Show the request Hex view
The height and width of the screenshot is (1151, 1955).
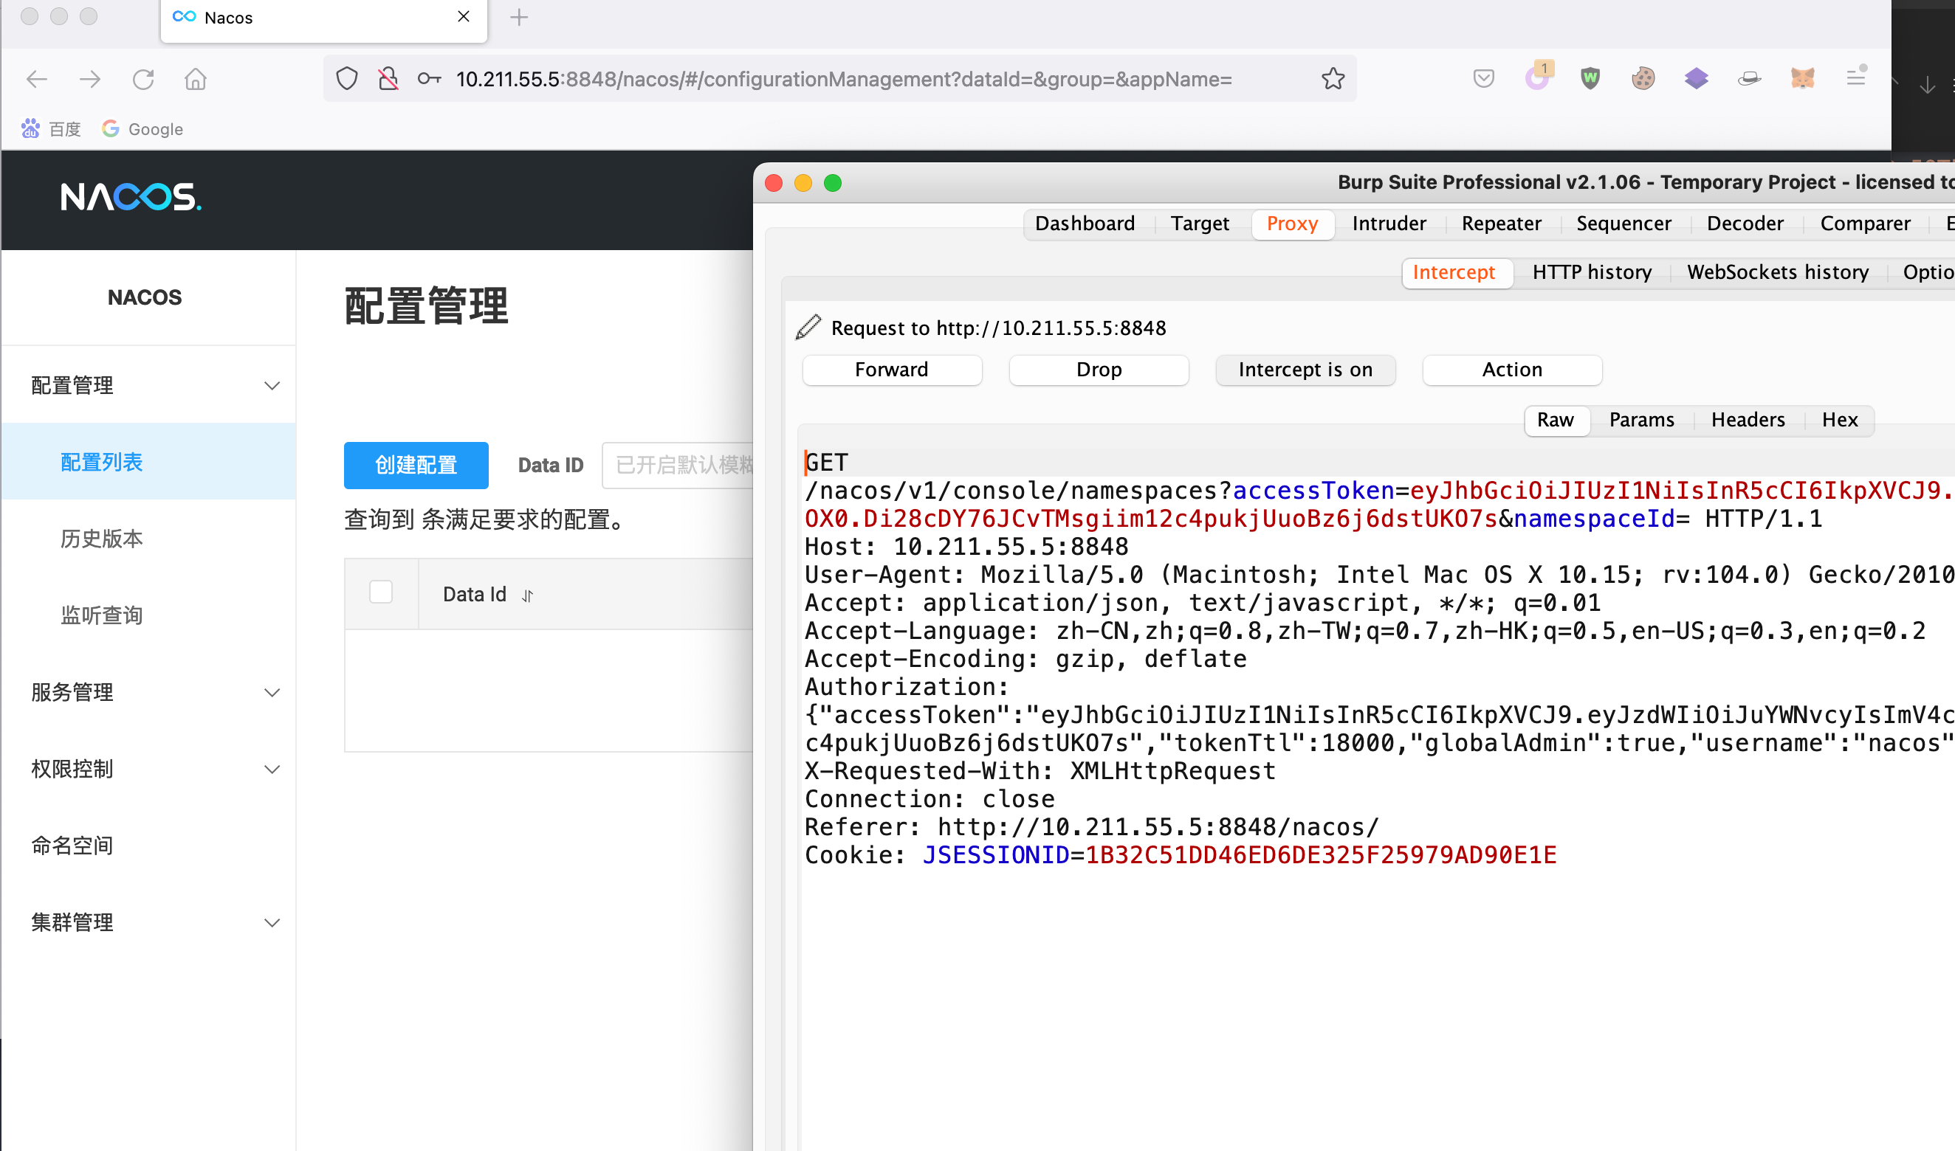coord(1839,420)
